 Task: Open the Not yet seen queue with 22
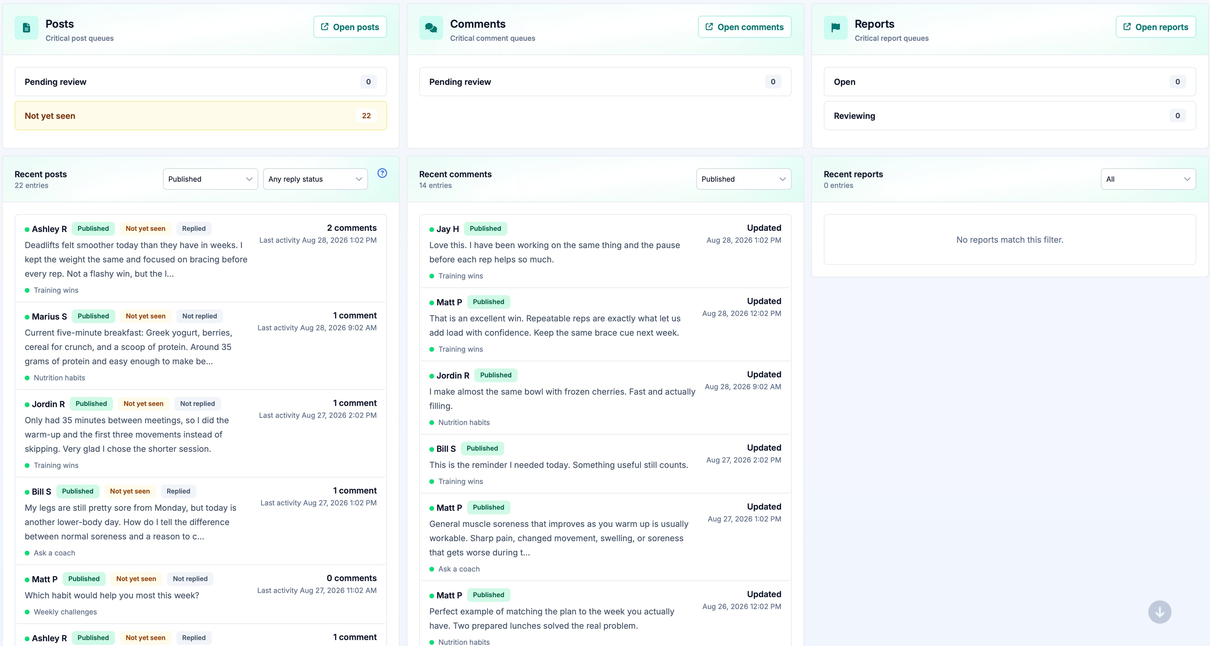(x=201, y=116)
